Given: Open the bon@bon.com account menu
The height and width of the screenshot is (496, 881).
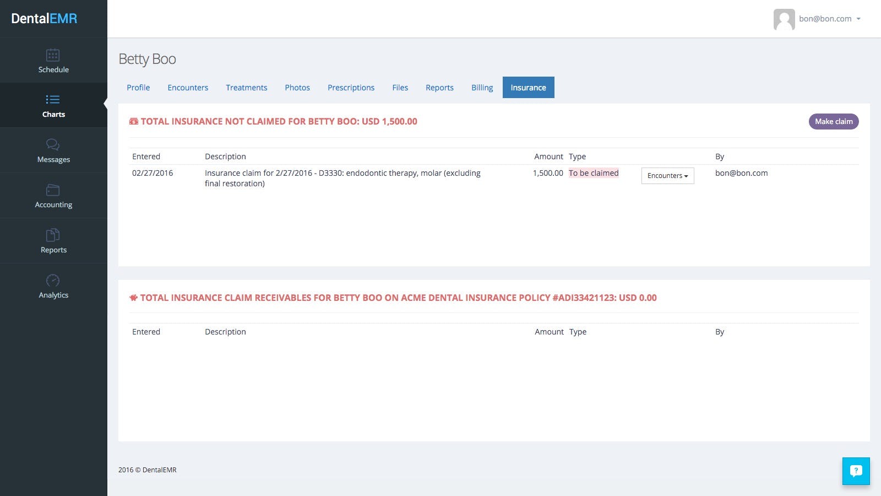Looking at the screenshot, I should 825,18.
